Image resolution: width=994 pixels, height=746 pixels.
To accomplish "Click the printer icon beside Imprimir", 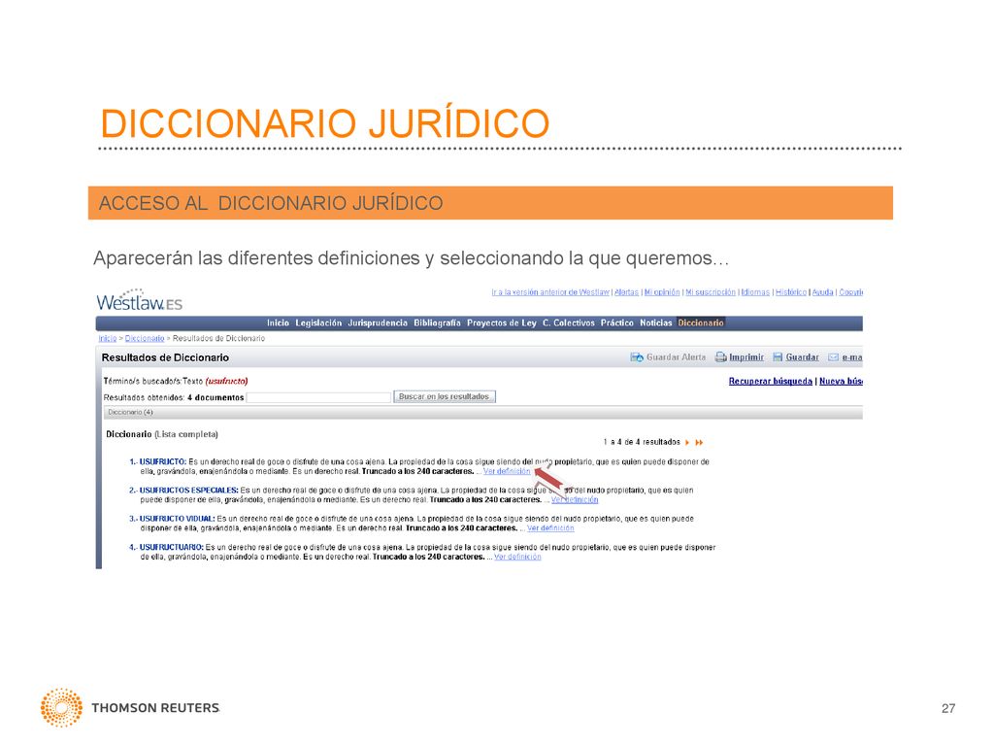I will pyautogui.click(x=721, y=357).
